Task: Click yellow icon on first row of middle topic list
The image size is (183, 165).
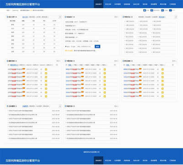Action: click(x=105, y=69)
